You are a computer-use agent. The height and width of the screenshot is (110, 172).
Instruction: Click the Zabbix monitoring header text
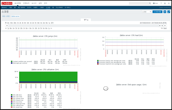[x=165, y=8]
